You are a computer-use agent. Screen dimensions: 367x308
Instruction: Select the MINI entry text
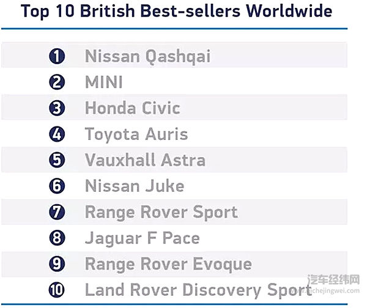click(x=104, y=82)
